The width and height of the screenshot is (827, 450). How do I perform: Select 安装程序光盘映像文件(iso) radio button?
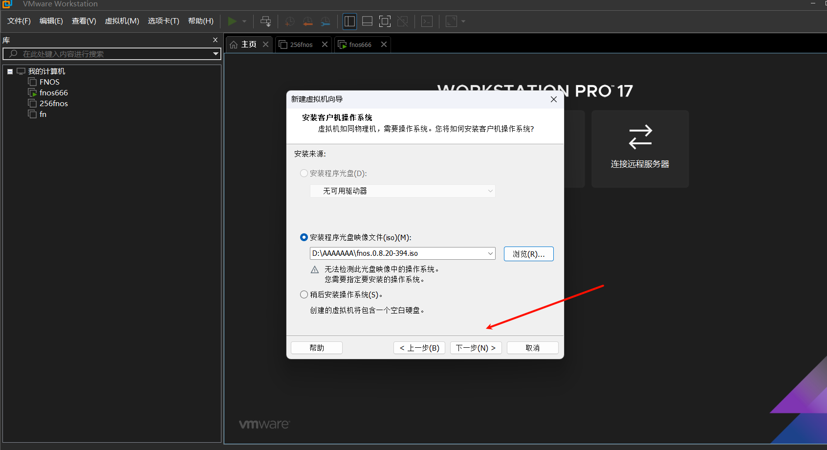[x=304, y=237]
